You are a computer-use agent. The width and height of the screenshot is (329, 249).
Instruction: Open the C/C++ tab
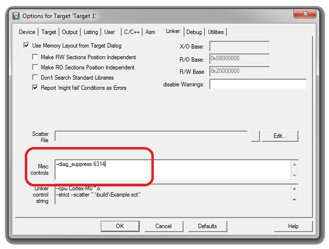pos(131,32)
